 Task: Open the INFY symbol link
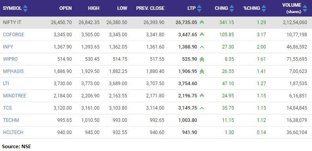click(8, 47)
